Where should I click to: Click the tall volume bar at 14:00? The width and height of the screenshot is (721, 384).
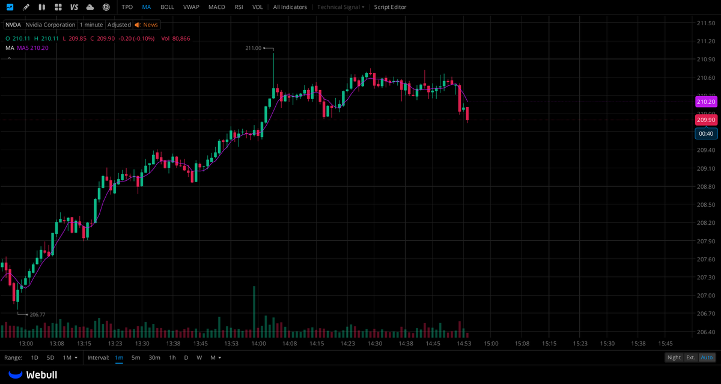coord(254,311)
